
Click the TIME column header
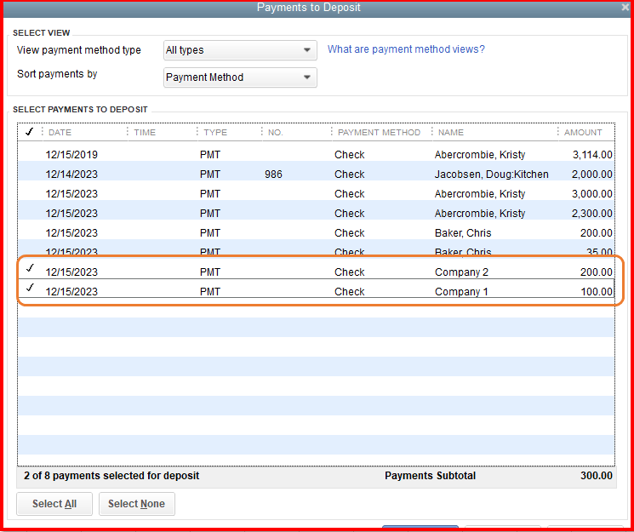click(145, 133)
